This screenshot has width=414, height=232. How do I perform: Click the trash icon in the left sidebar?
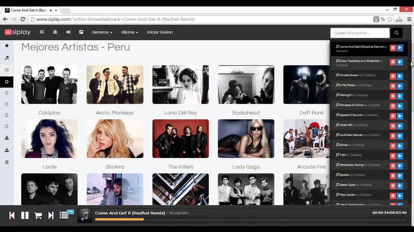point(7,162)
